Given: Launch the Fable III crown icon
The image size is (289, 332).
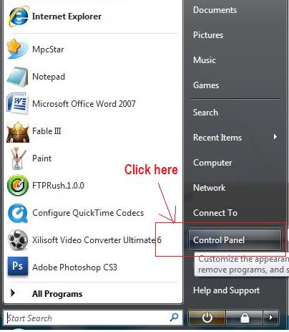Looking at the screenshot, I should click(x=18, y=131).
